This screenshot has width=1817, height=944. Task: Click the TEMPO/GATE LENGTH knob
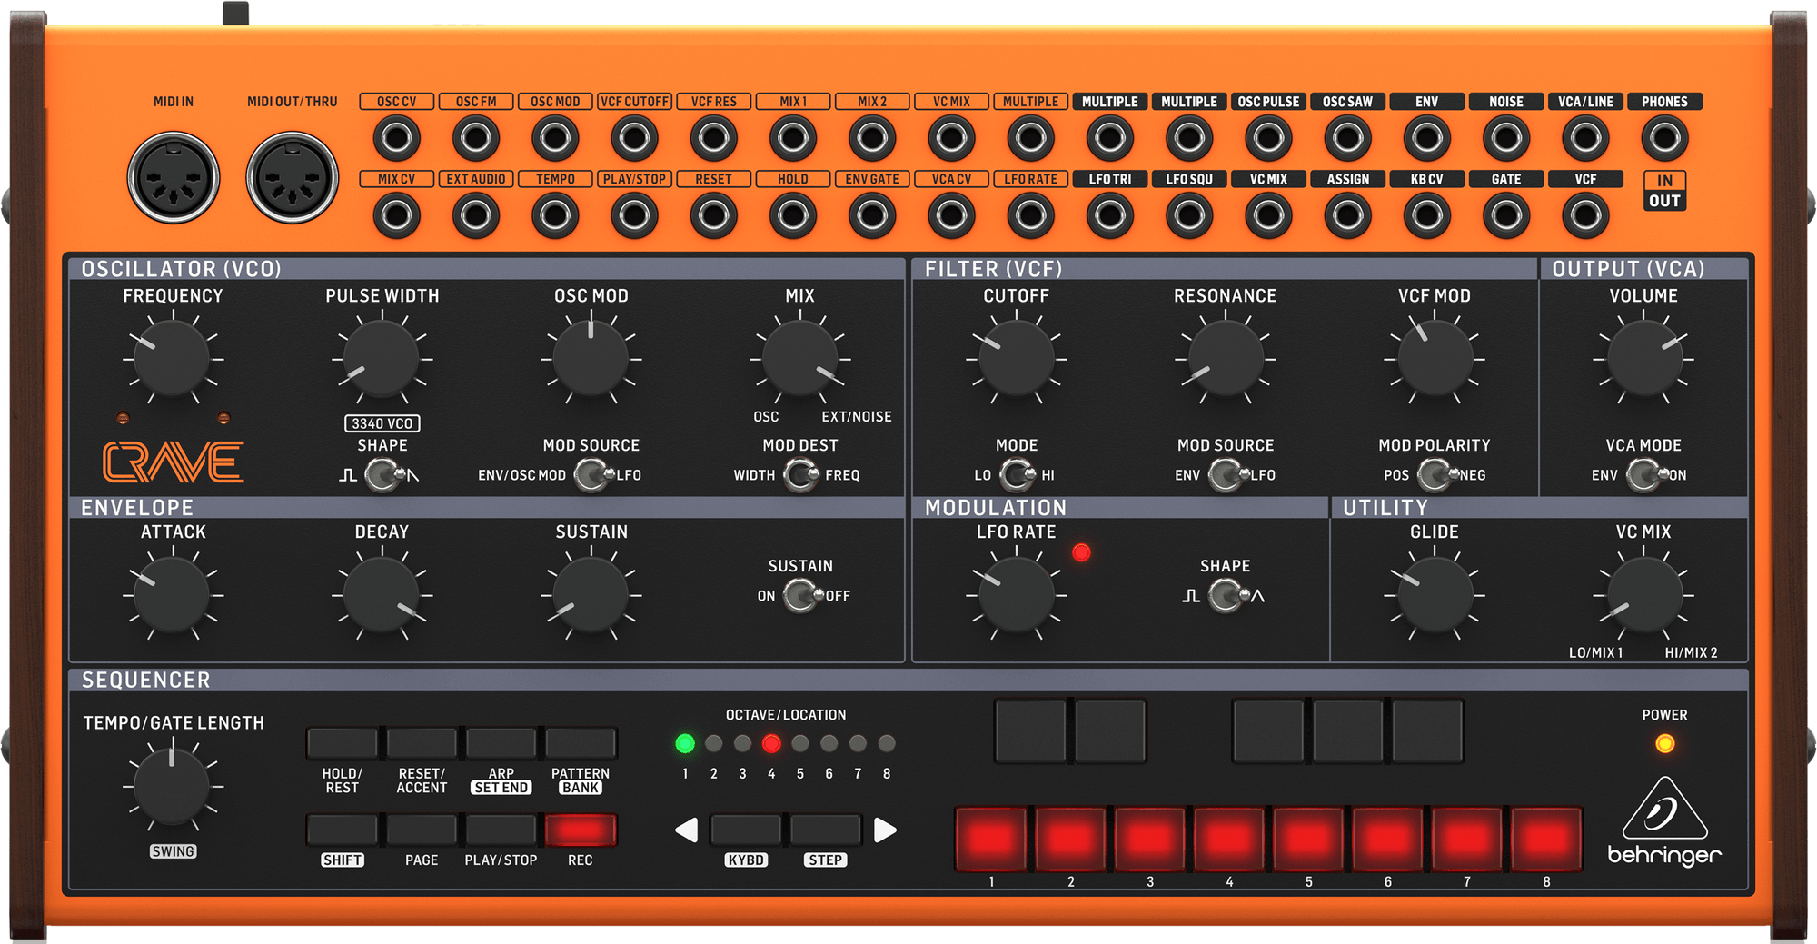tap(172, 786)
